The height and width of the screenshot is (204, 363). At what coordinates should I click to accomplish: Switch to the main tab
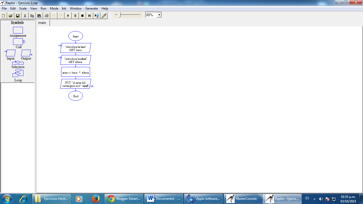coord(42,23)
